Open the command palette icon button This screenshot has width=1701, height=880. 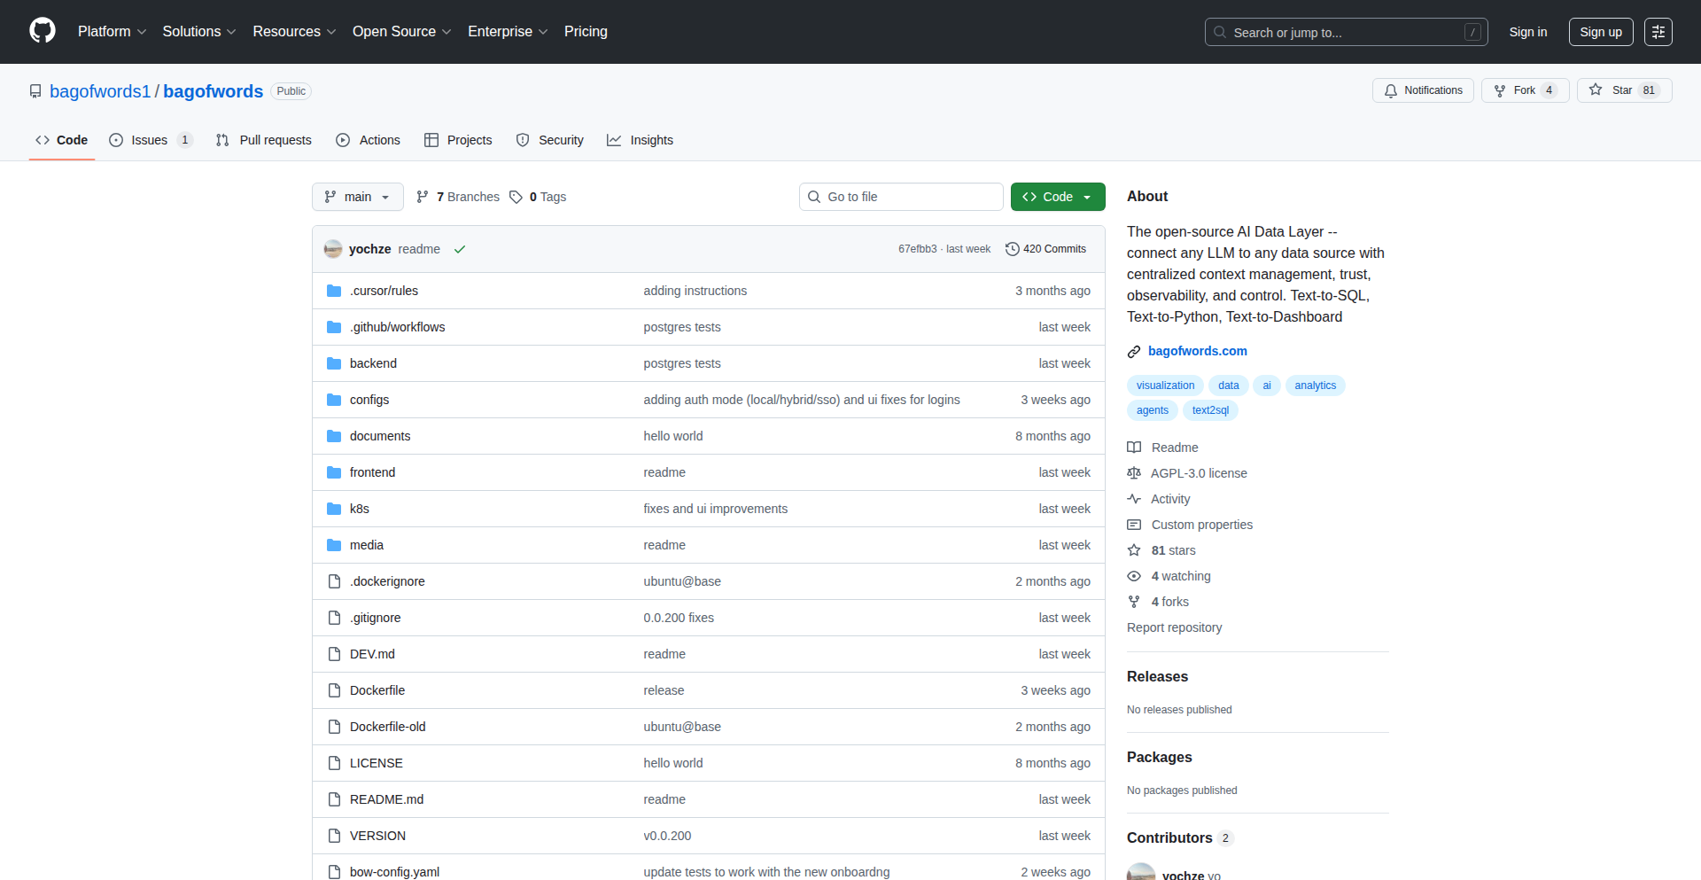click(x=1658, y=32)
